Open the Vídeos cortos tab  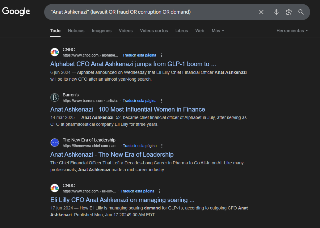[154, 31]
